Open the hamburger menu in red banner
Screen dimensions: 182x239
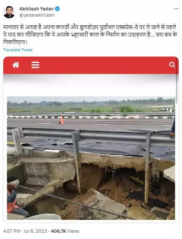35,65
